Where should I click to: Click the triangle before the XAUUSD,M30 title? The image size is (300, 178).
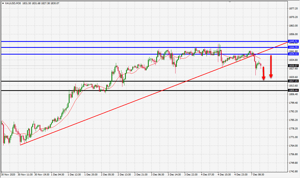[3, 3]
